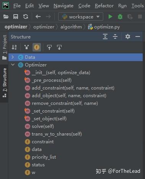Click the Open folder toolbar icon
145x179 pixels.
(6, 17)
